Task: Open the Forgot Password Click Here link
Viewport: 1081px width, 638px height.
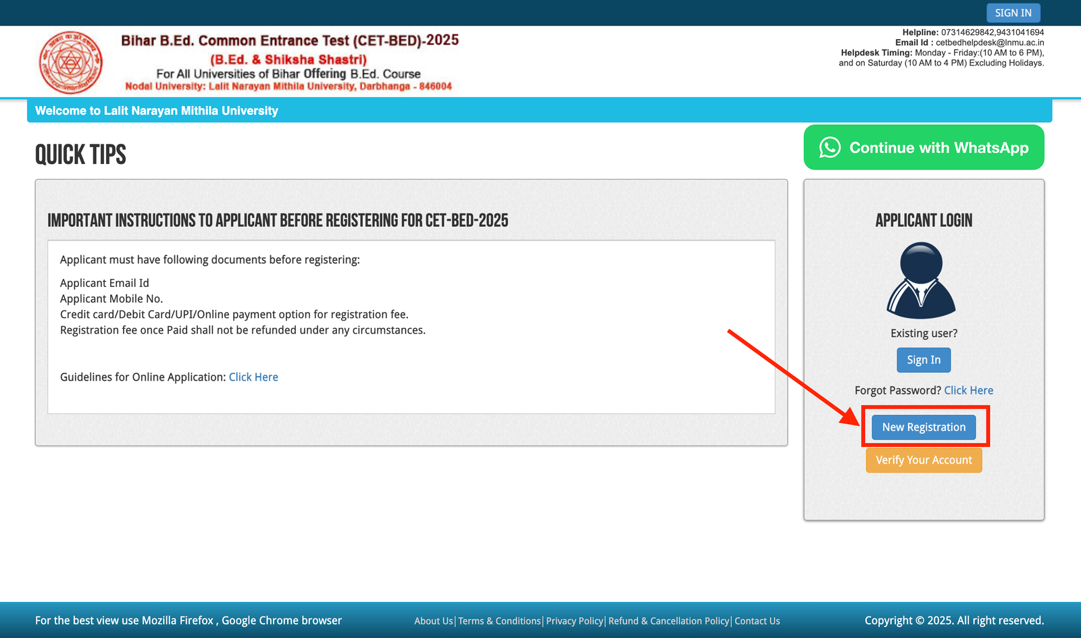Action: [968, 390]
